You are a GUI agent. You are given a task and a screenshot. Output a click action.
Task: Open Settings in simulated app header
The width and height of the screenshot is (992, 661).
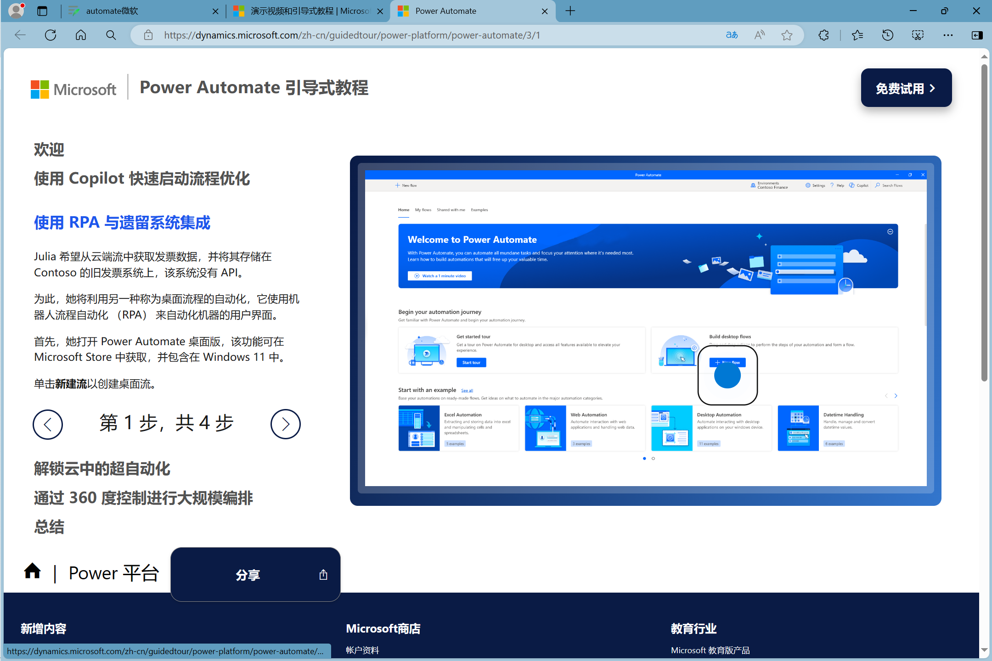point(815,185)
